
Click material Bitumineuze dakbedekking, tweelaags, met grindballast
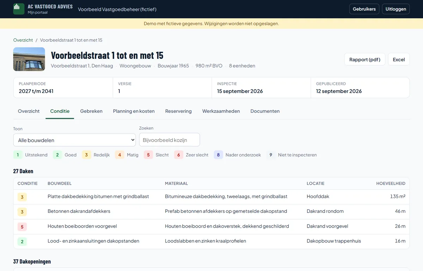pos(226,197)
